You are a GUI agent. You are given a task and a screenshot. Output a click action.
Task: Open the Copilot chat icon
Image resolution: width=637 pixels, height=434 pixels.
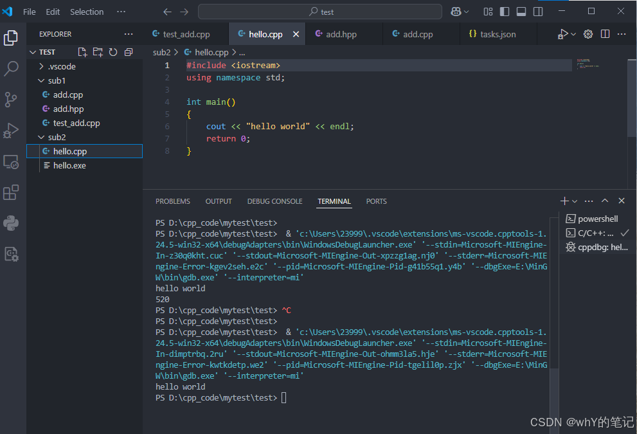456,12
